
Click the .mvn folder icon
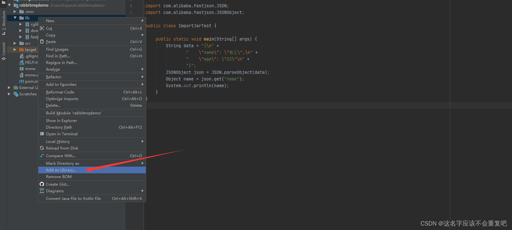point(22,11)
